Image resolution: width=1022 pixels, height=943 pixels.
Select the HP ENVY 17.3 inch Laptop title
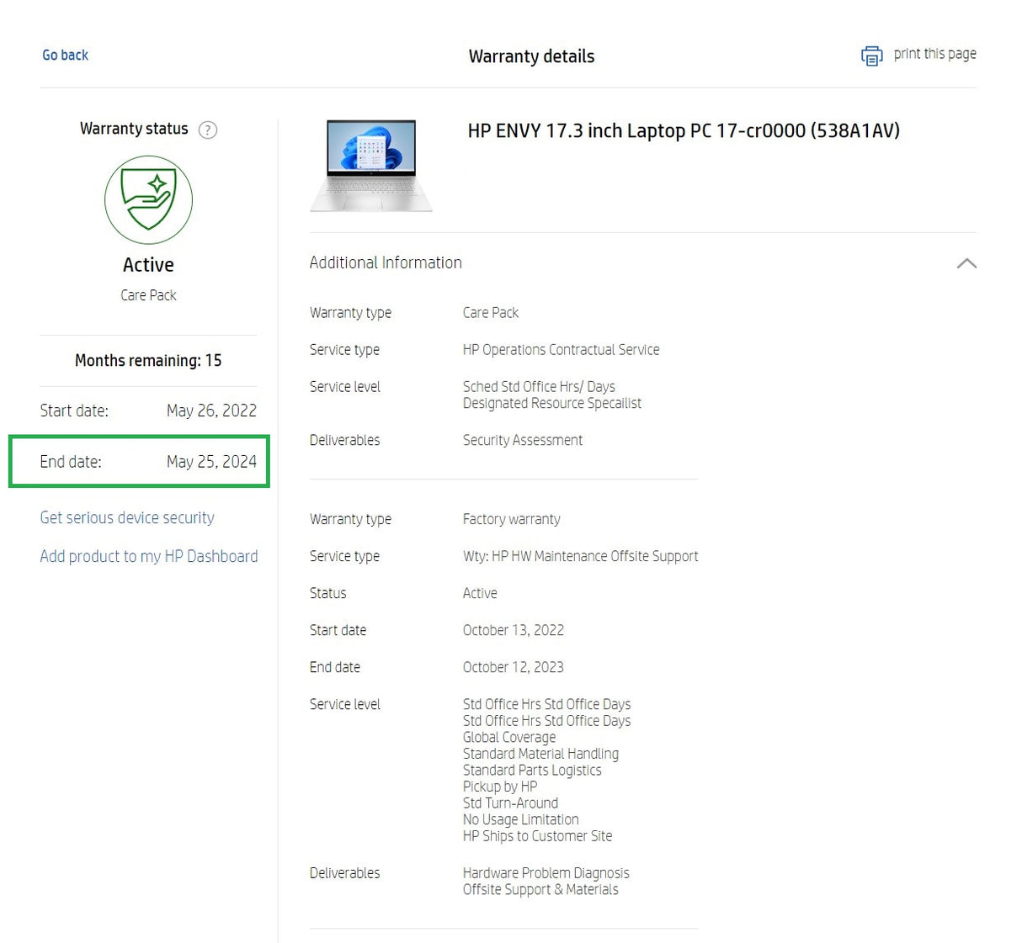[684, 130]
